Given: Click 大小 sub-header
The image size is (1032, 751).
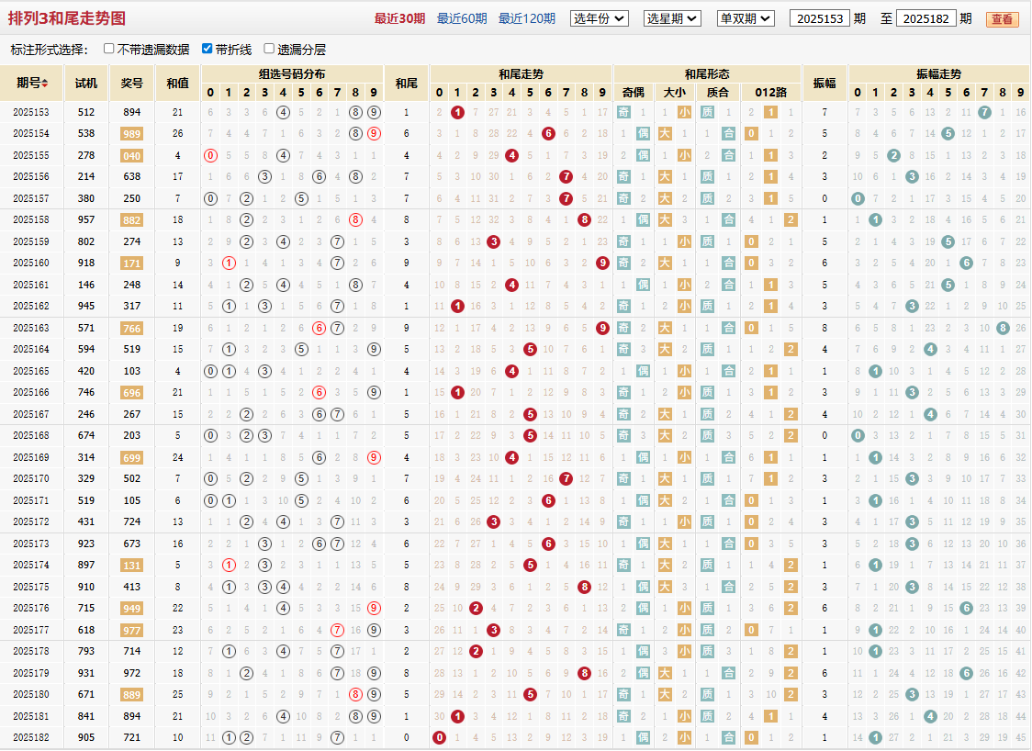Looking at the screenshot, I should pyautogui.click(x=675, y=92).
